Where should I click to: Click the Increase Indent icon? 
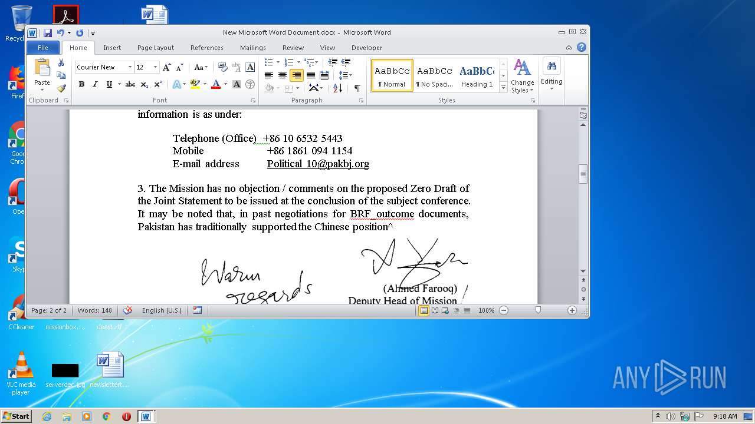[346, 62]
